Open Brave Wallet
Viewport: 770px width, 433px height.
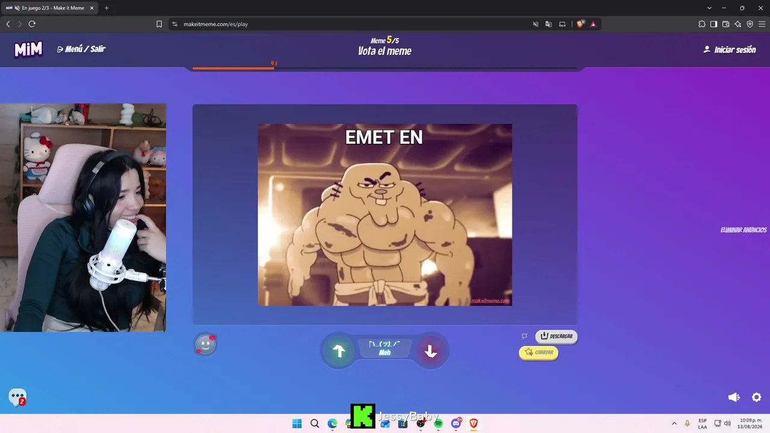click(x=725, y=24)
